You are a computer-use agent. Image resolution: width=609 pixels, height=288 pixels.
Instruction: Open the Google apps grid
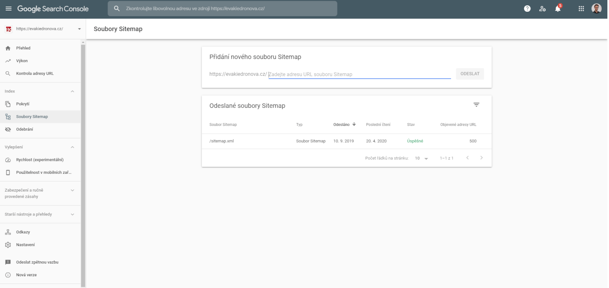[x=581, y=9]
